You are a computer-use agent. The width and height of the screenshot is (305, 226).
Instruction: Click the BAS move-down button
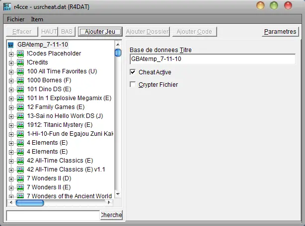tap(67, 32)
